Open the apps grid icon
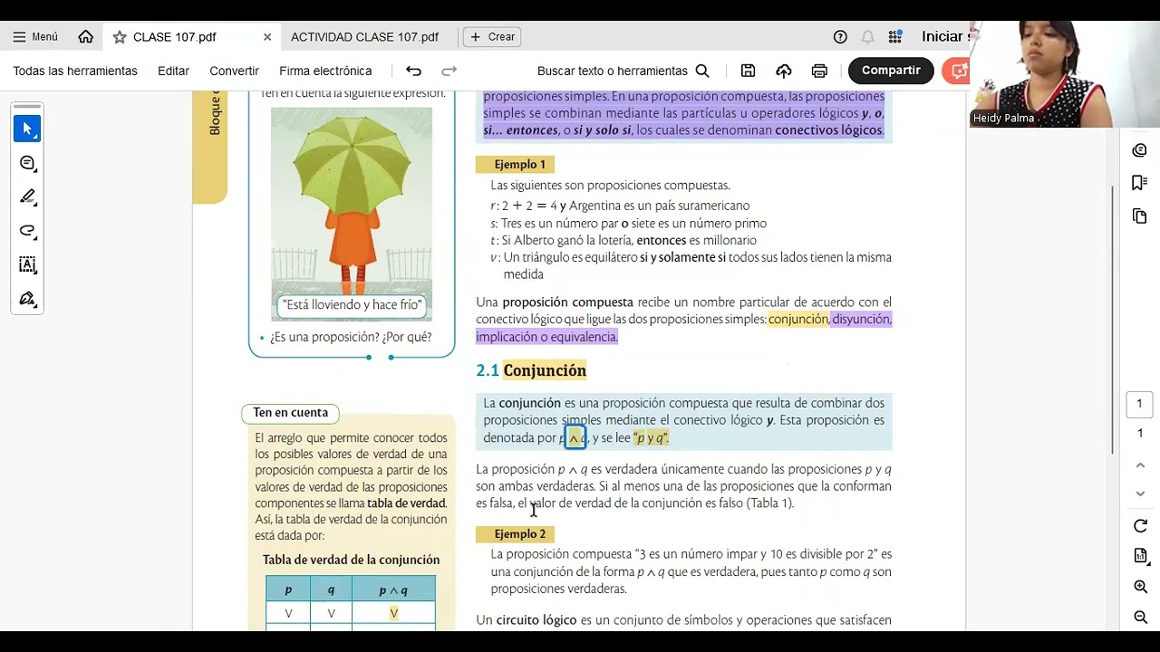This screenshot has width=1160, height=652. [895, 37]
